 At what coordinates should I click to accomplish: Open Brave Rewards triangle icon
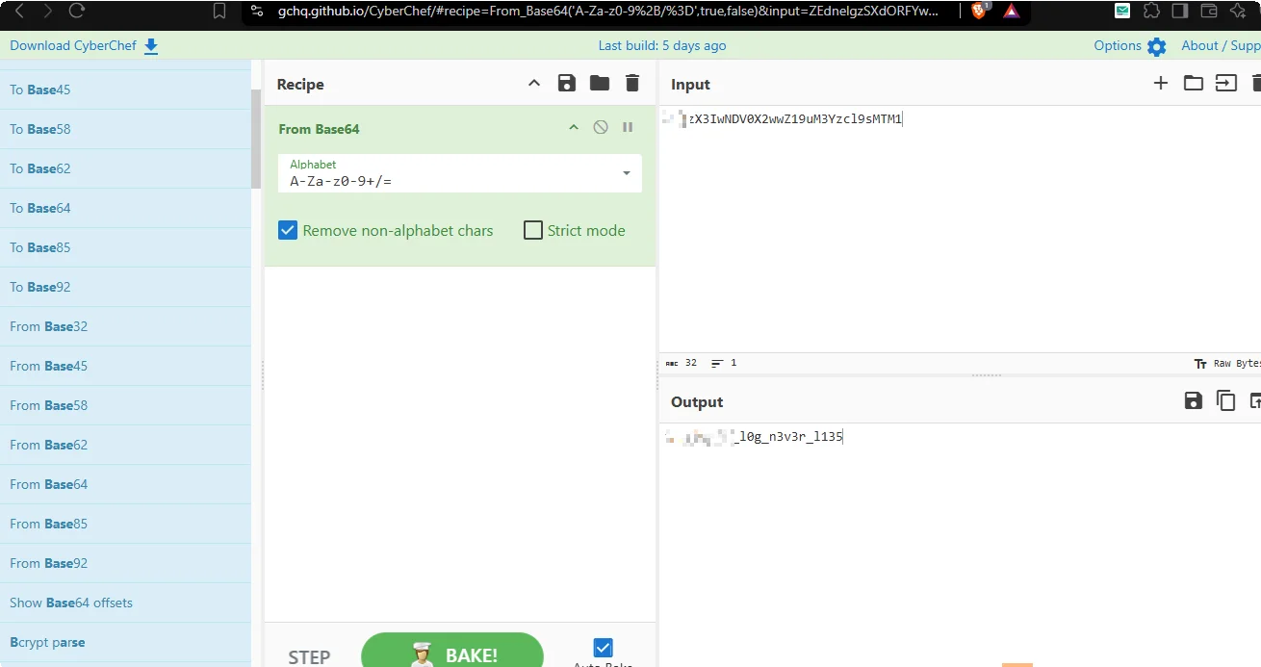[1011, 12]
